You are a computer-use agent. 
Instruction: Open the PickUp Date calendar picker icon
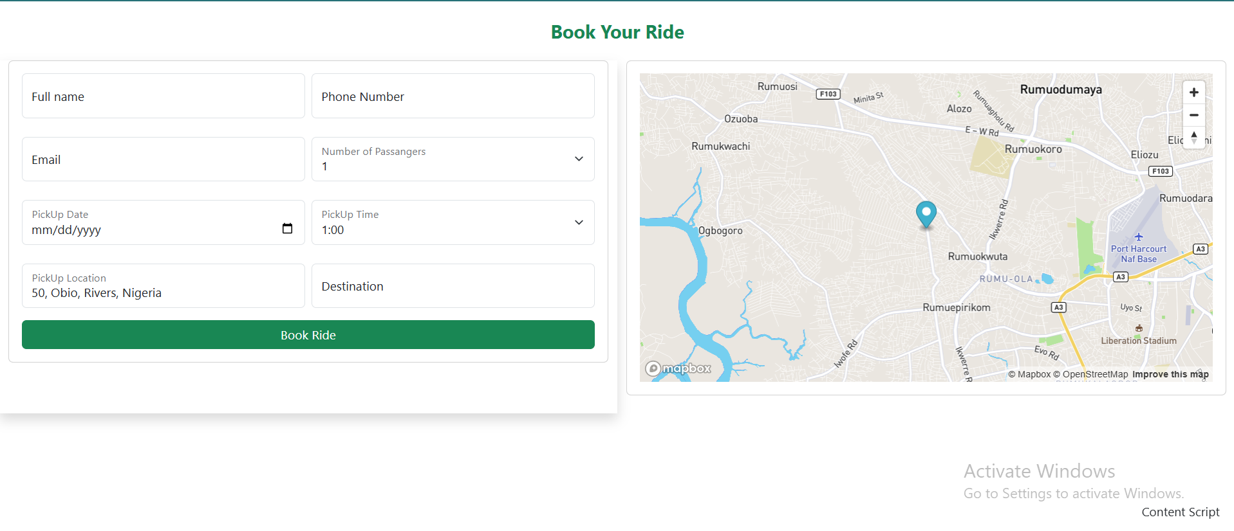[x=287, y=229]
